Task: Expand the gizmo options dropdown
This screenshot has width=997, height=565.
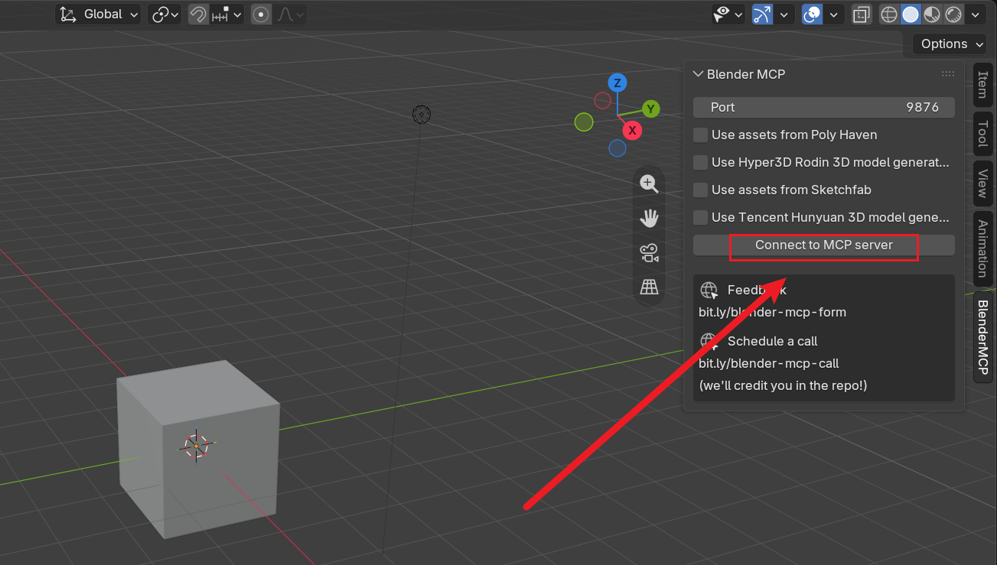Action: [x=784, y=14]
